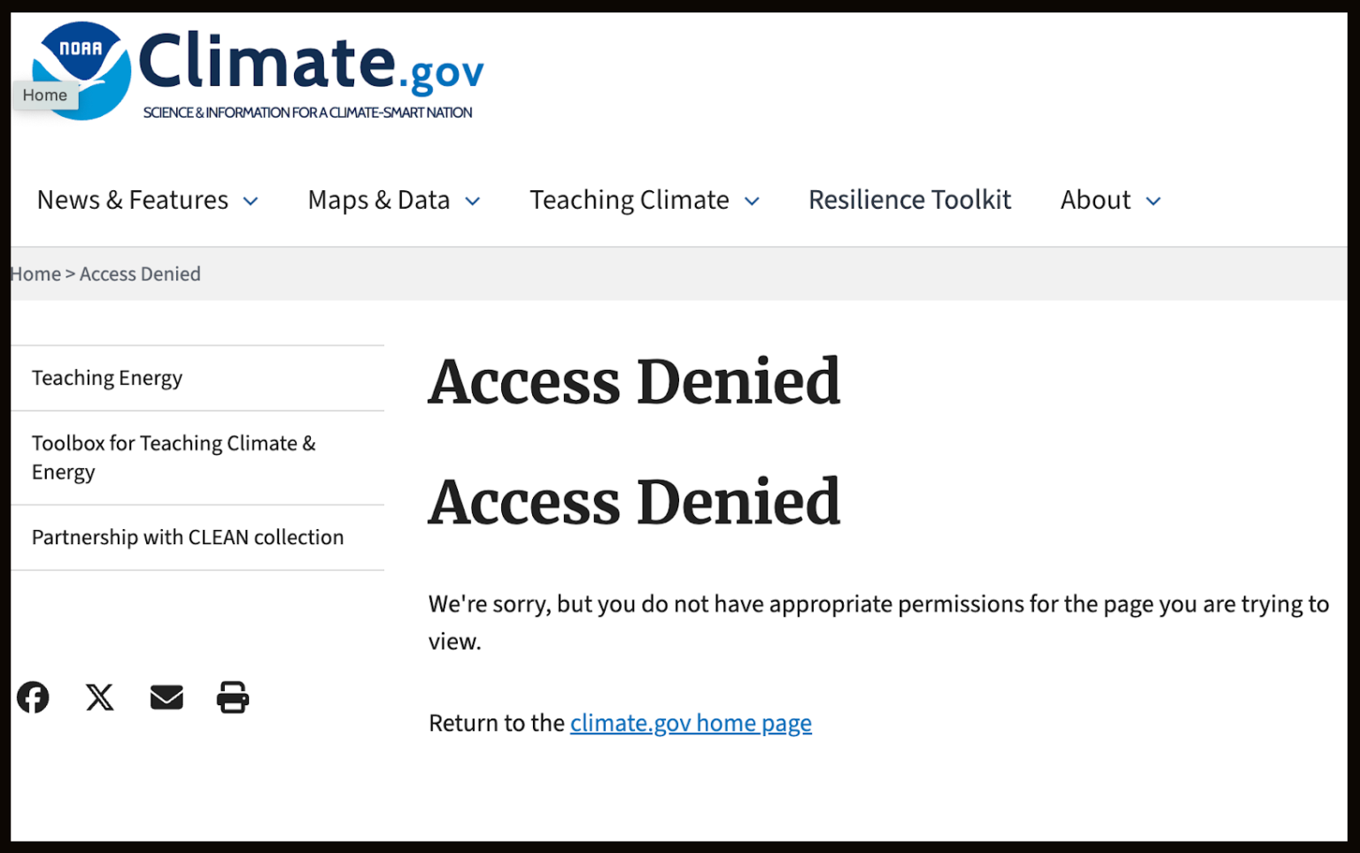Open Maps & Data navigation item
Image resolution: width=1360 pixels, height=853 pixels.
[379, 200]
